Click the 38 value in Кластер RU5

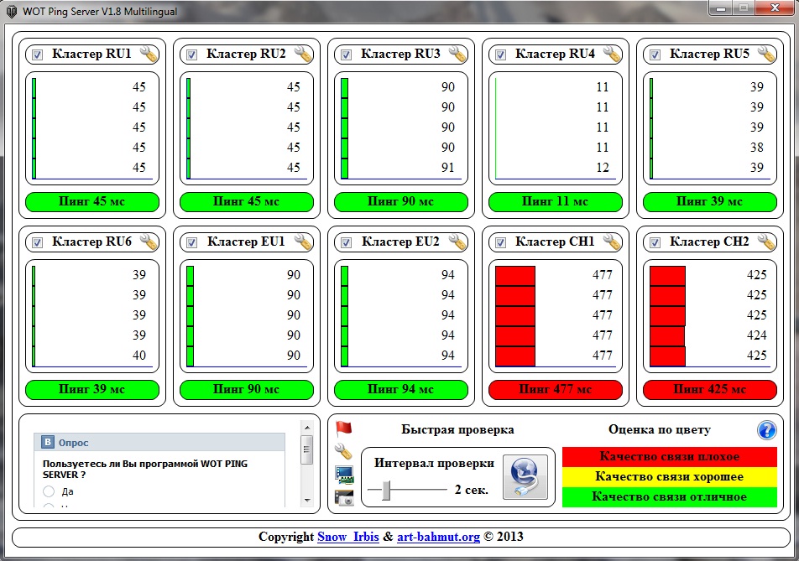[757, 147]
